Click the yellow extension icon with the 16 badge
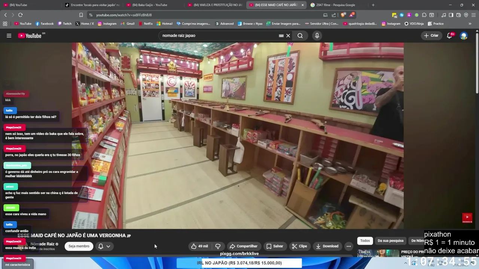This screenshot has width=479, height=269. [x=394, y=15]
